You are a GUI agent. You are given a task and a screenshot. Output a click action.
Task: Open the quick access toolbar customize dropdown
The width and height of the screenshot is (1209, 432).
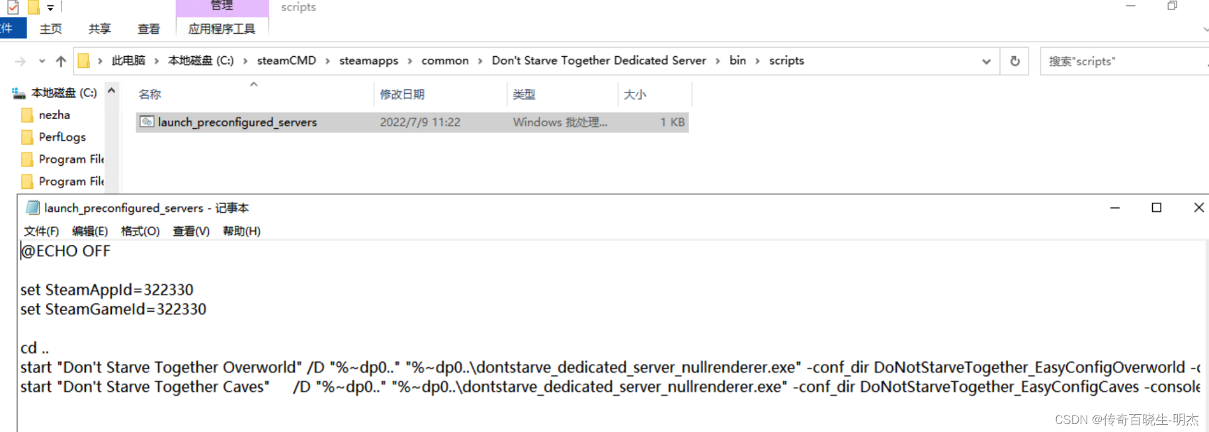pos(50,8)
